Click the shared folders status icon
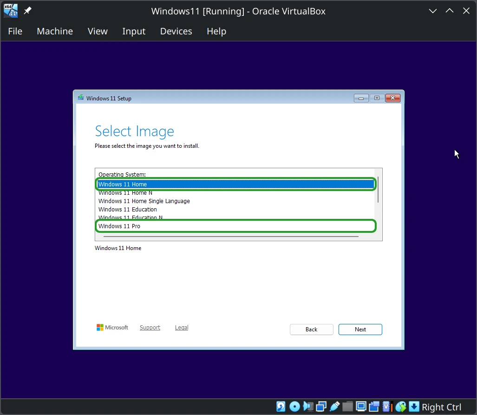 348,407
